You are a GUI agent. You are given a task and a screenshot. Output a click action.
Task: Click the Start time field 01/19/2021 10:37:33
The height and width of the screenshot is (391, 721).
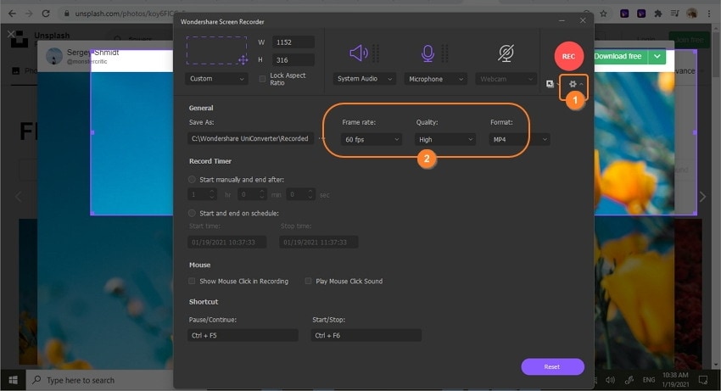point(227,242)
